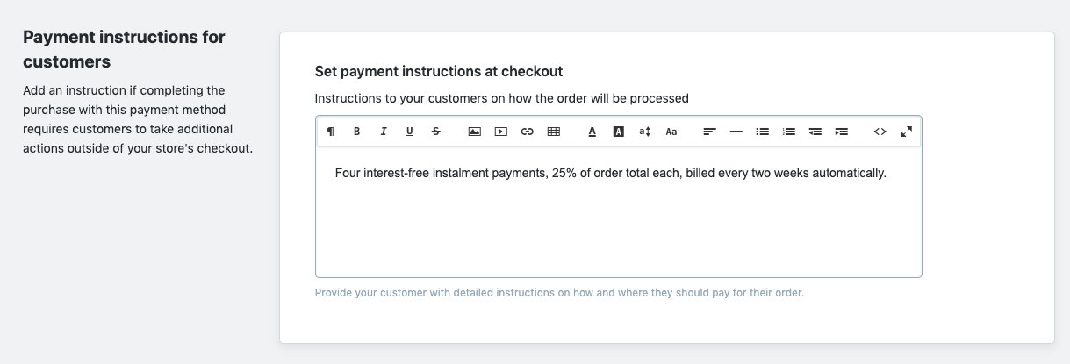Toggle the numbered list
The height and width of the screenshot is (364, 1070).
coord(789,132)
